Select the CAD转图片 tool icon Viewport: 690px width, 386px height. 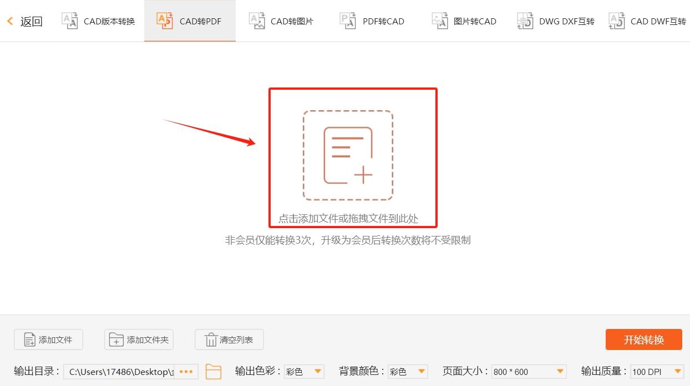(257, 21)
